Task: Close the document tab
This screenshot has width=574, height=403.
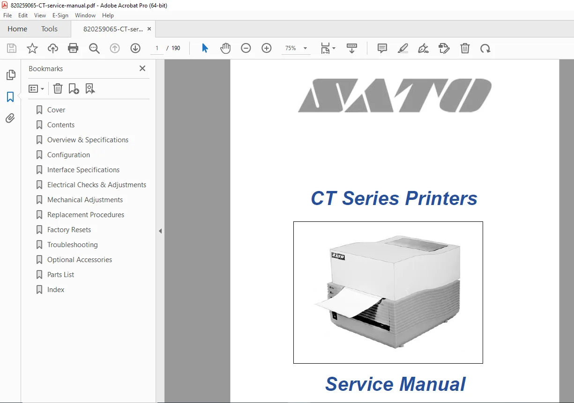Action: tap(149, 29)
